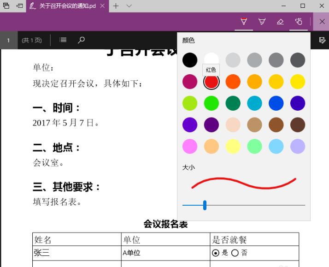Select the 否 radio button
The width and height of the screenshot is (329, 267).
[235, 253]
